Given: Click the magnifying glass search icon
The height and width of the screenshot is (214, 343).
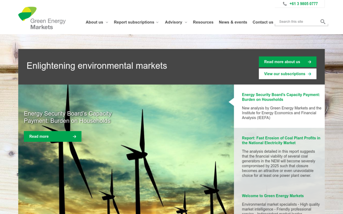Looking at the screenshot, I should [323, 21].
